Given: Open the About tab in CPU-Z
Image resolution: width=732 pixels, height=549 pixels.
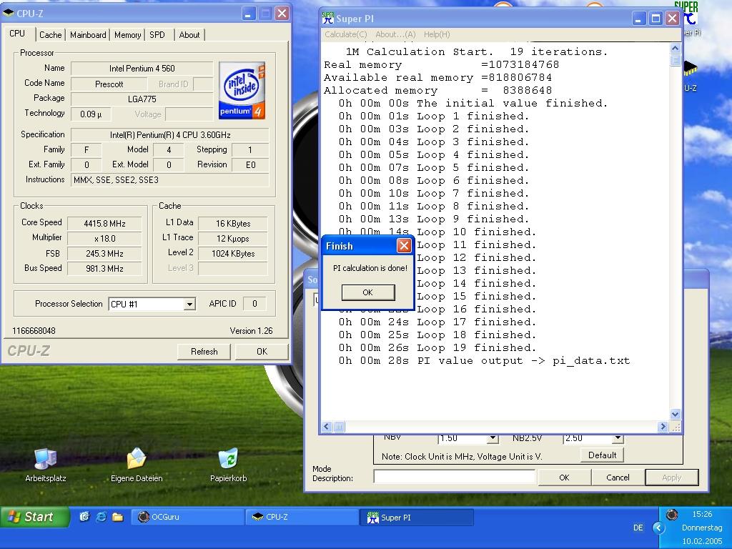Looking at the screenshot, I should [189, 35].
